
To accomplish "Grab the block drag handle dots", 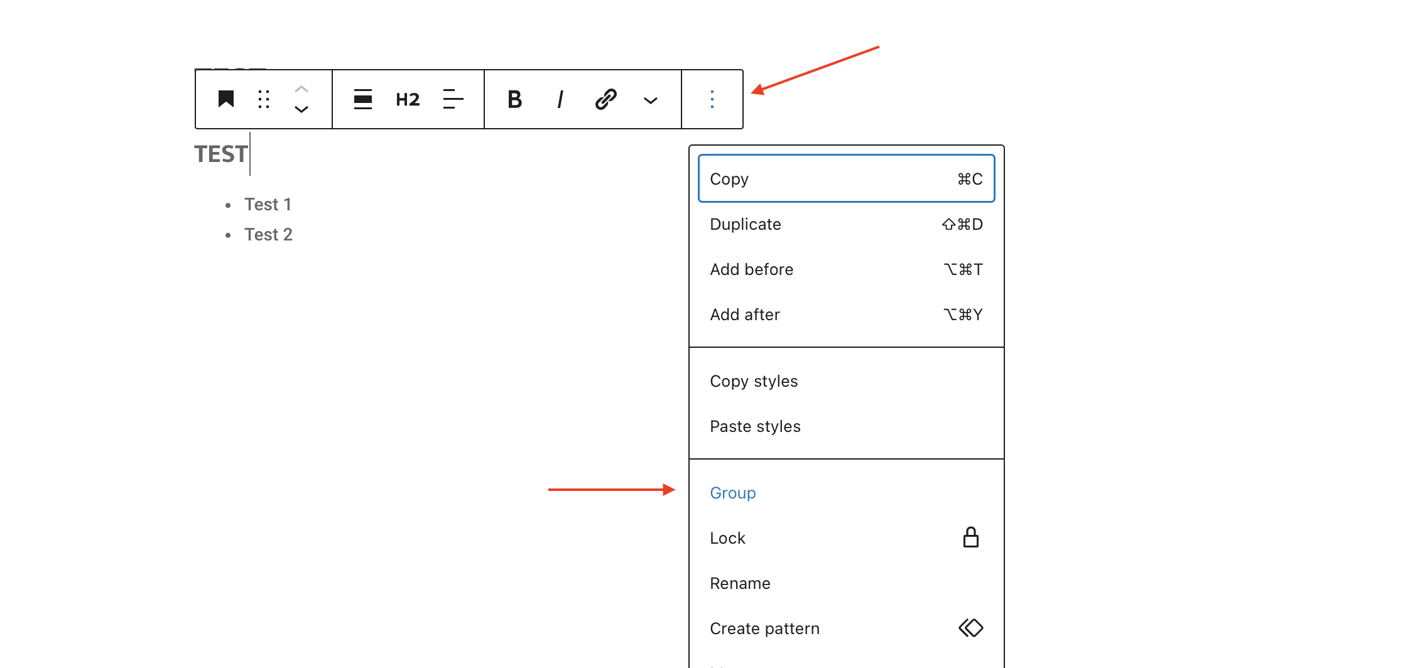I will 264,99.
